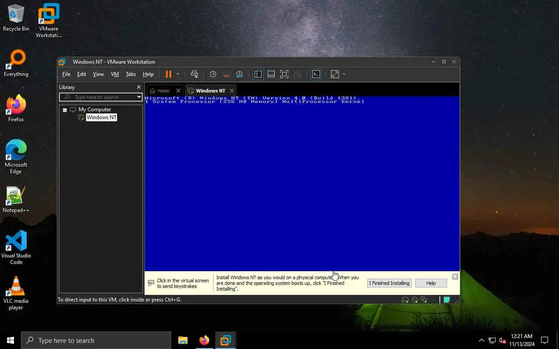
Task: Click inside the virtual machine screen
Action: pos(302,183)
